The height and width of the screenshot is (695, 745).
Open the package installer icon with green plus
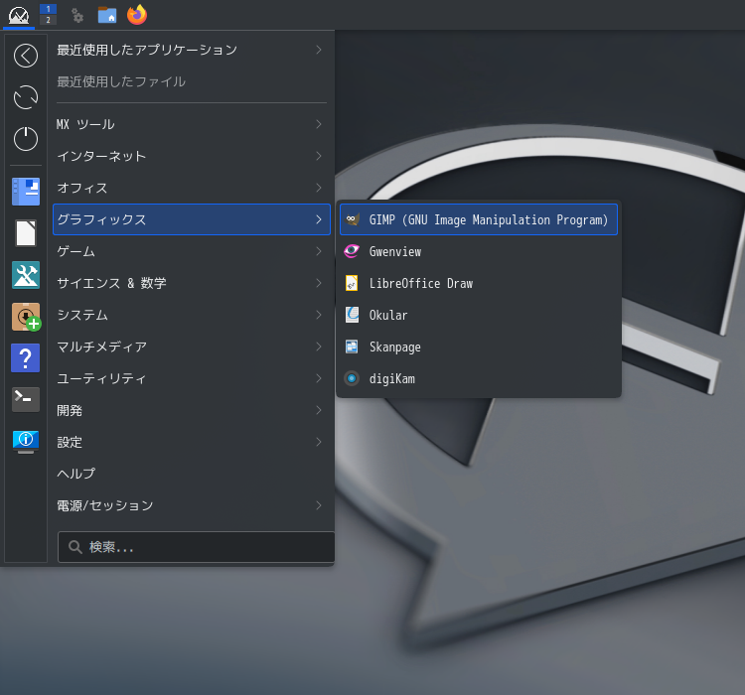tap(26, 317)
